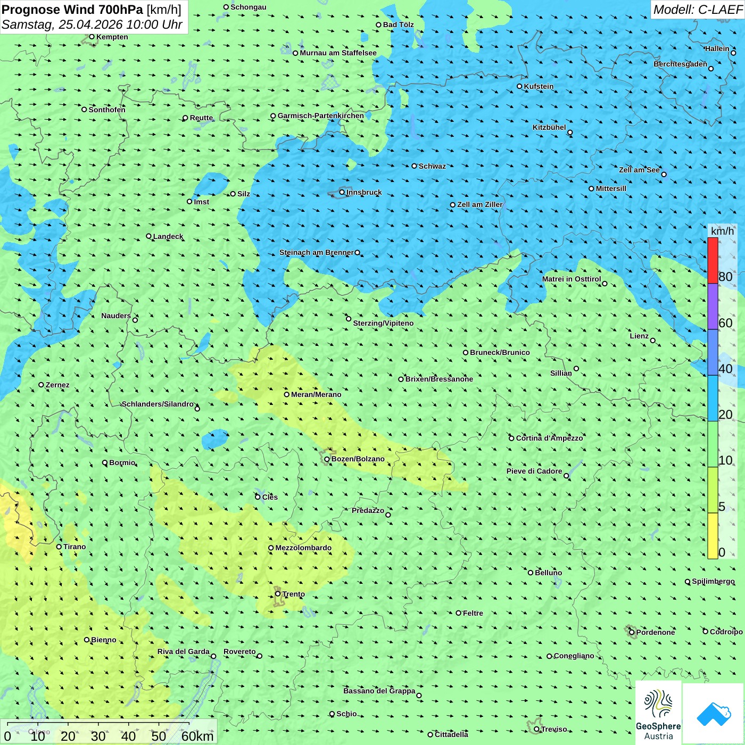The image size is (745, 745).
Task: Click the Treviso label
Action: (x=554, y=729)
